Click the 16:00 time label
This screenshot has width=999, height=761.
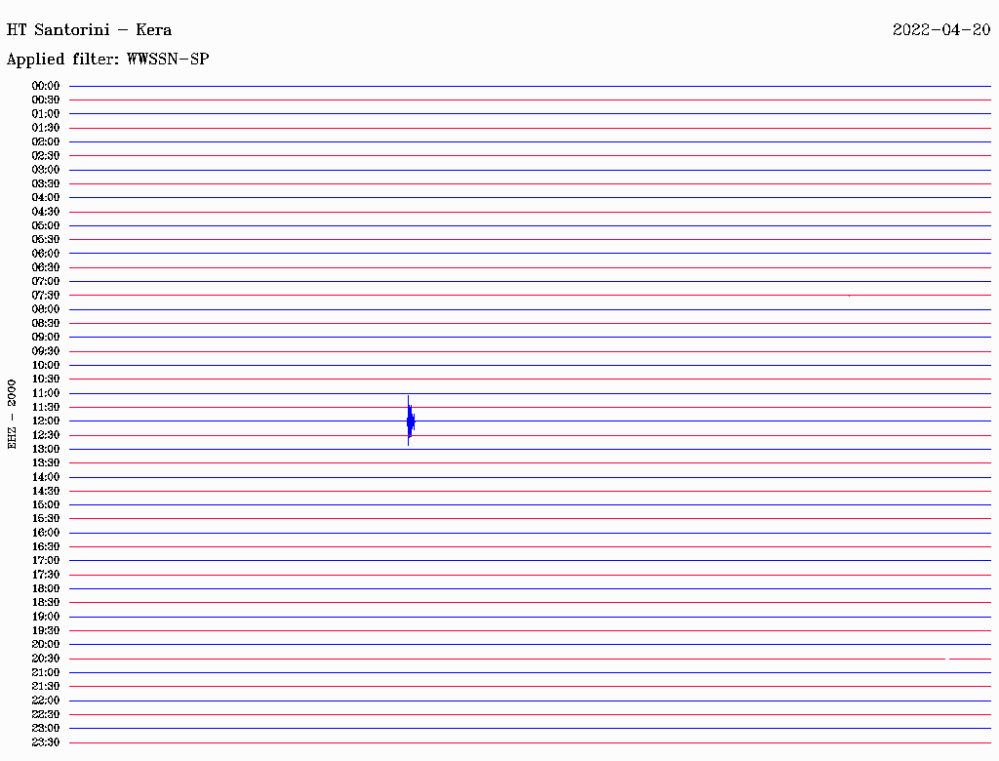(x=46, y=533)
